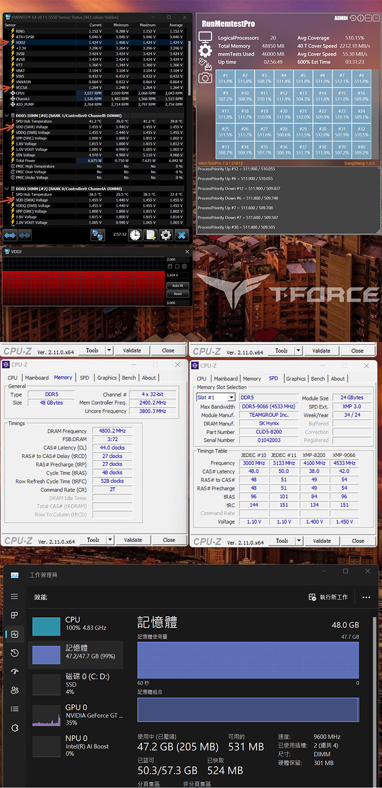
Task: Open Task Manager Services puzzle sidebar icon
Action: click(x=14, y=728)
